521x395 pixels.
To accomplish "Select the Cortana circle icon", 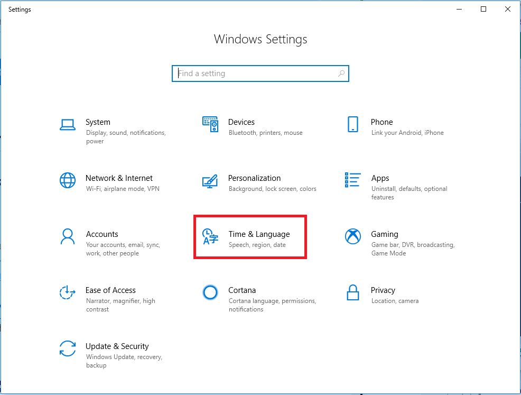I will [x=210, y=292].
